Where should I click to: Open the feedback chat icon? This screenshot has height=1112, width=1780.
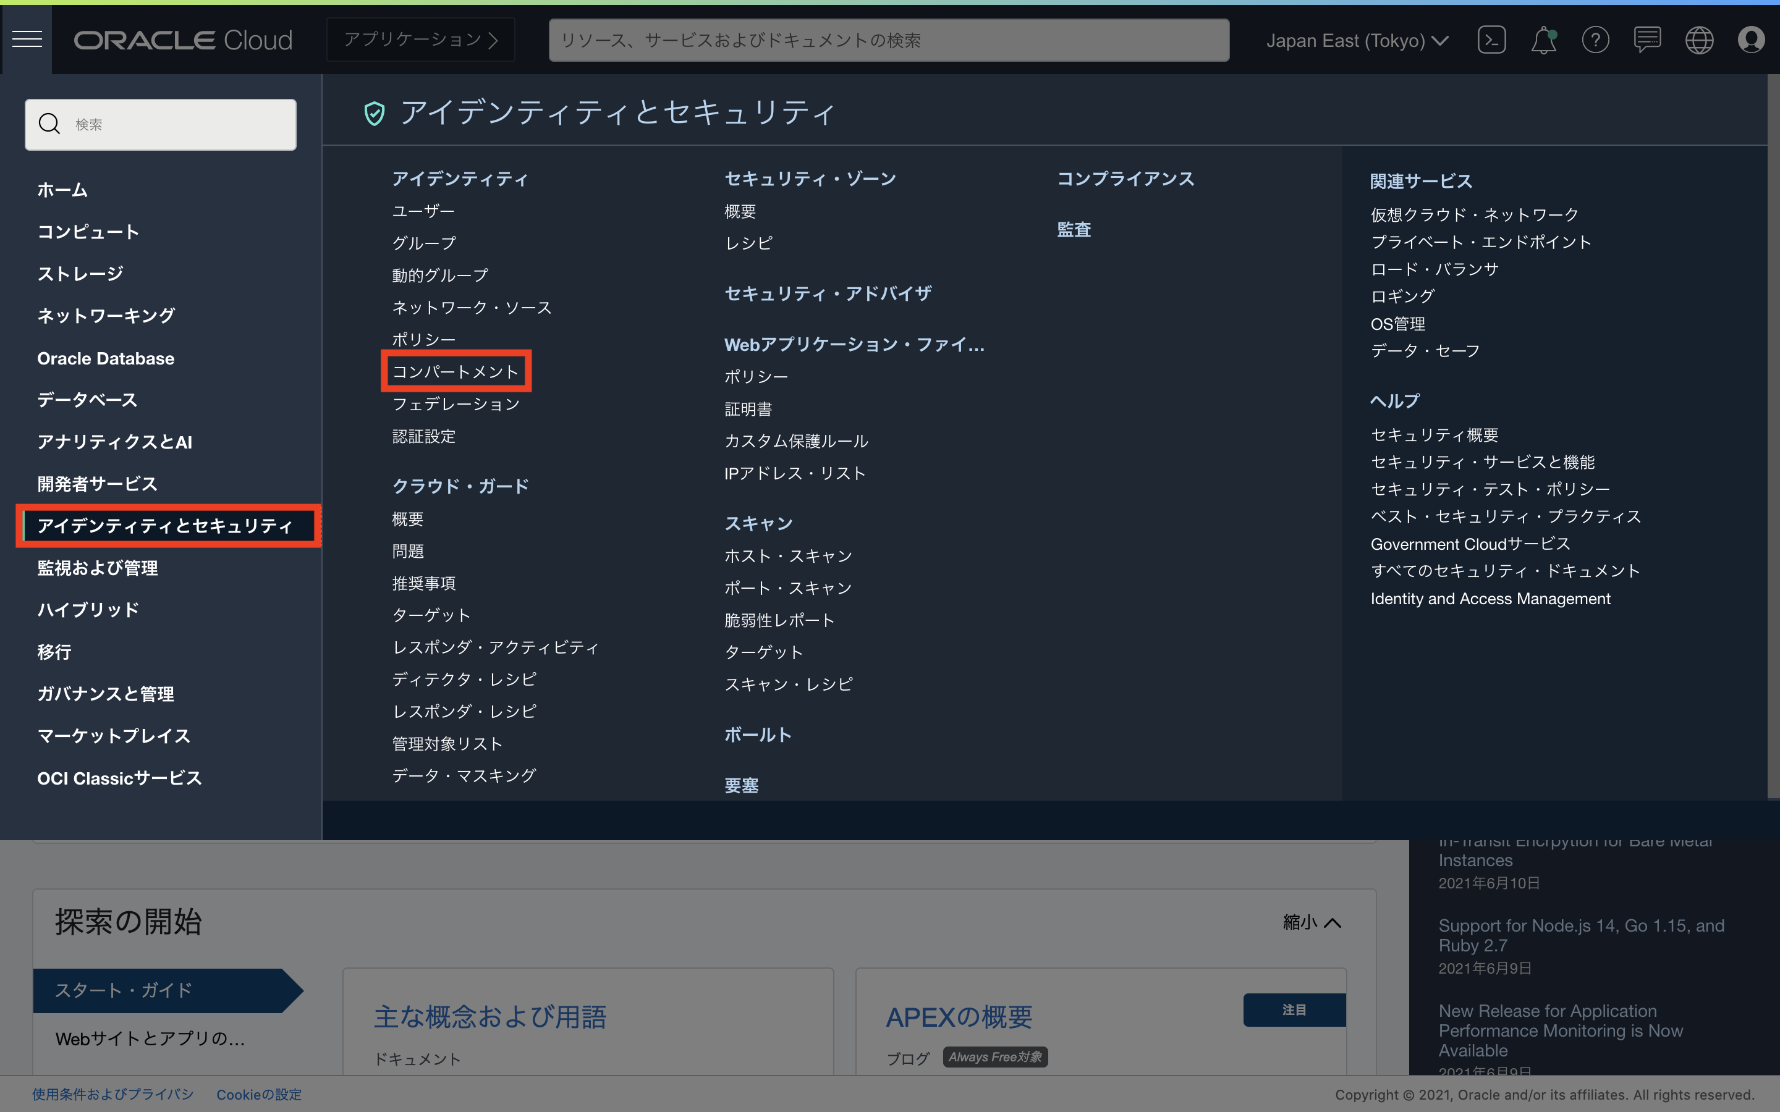pos(1648,40)
